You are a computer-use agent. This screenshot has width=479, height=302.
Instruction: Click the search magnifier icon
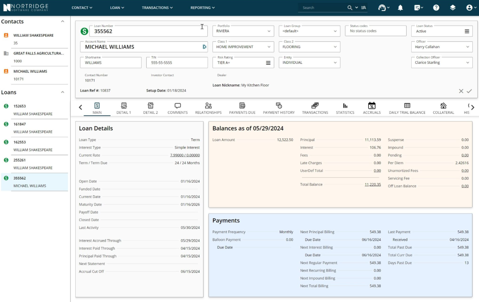click(349, 7)
